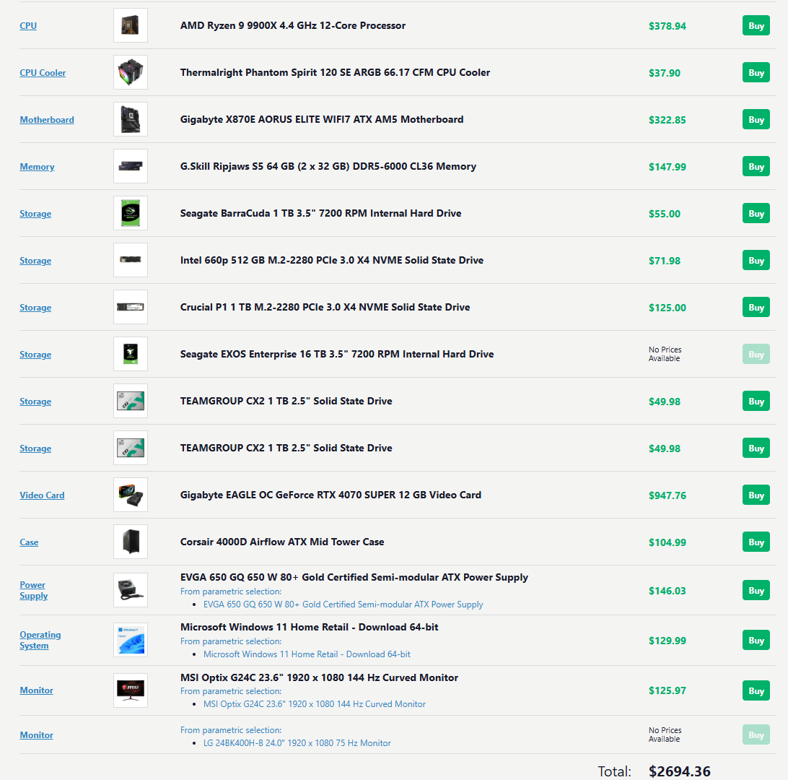This screenshot has height=780, width=788.
Task: Buy the Corsair 4000D Airflow case
Action: click(x=756, y=542)
